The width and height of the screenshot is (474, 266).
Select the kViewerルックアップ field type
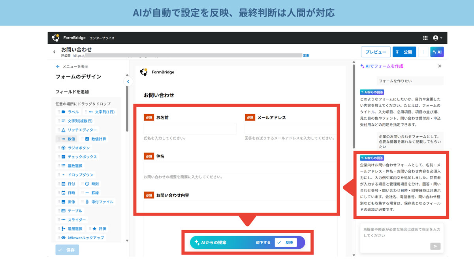coord(81,238)
